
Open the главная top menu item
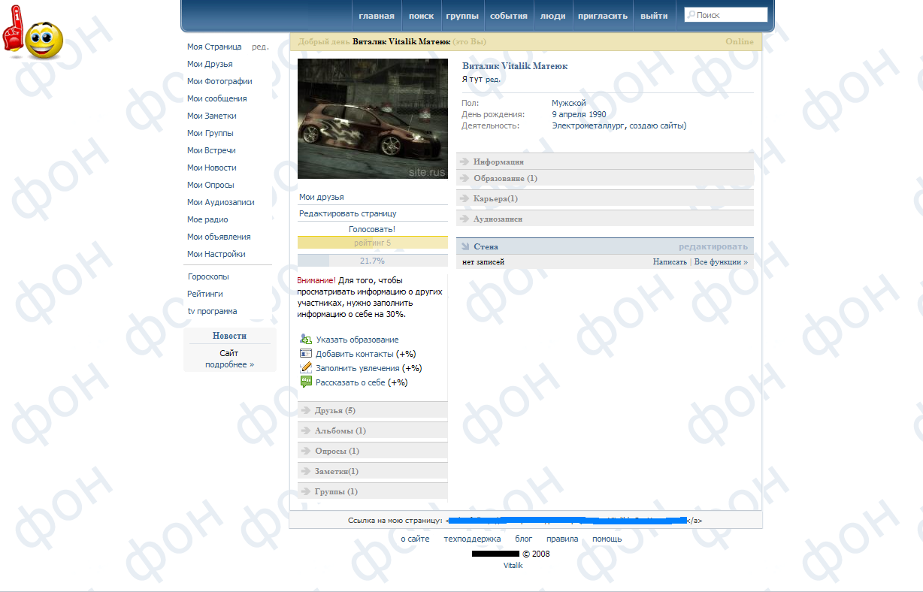(x=377, y=16)
